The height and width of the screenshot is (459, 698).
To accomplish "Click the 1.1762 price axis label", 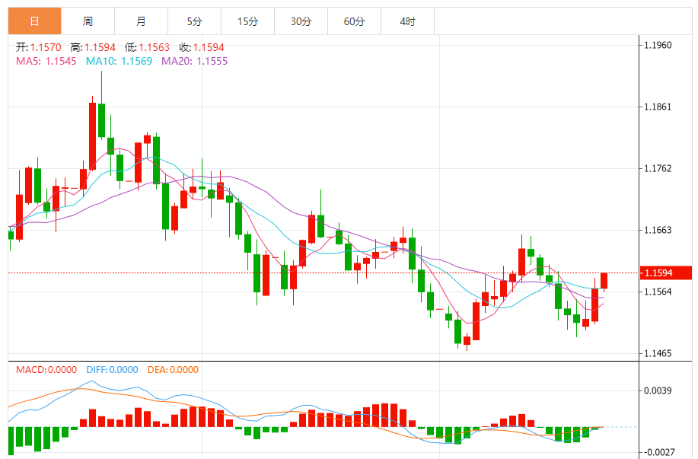I will 658,168.
